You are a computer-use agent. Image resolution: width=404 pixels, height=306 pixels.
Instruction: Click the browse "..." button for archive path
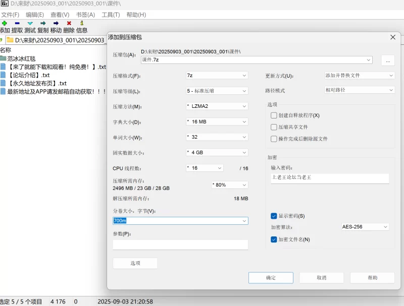coord(387,60)
